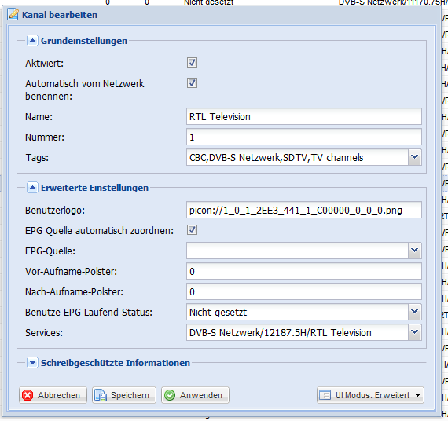
Task: Click into the Name field RTL Television
Action: tap(304, 116)
